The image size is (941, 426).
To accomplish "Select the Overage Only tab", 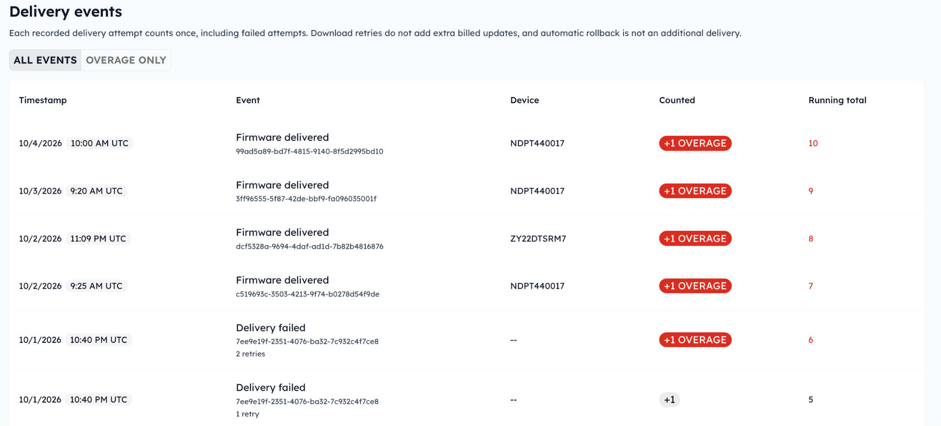I will coord(126,60).
